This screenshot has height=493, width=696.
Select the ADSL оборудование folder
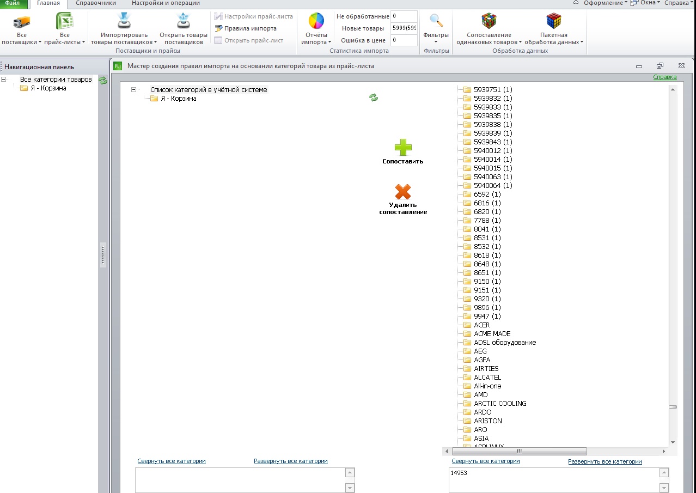click(x=505, y=343)
